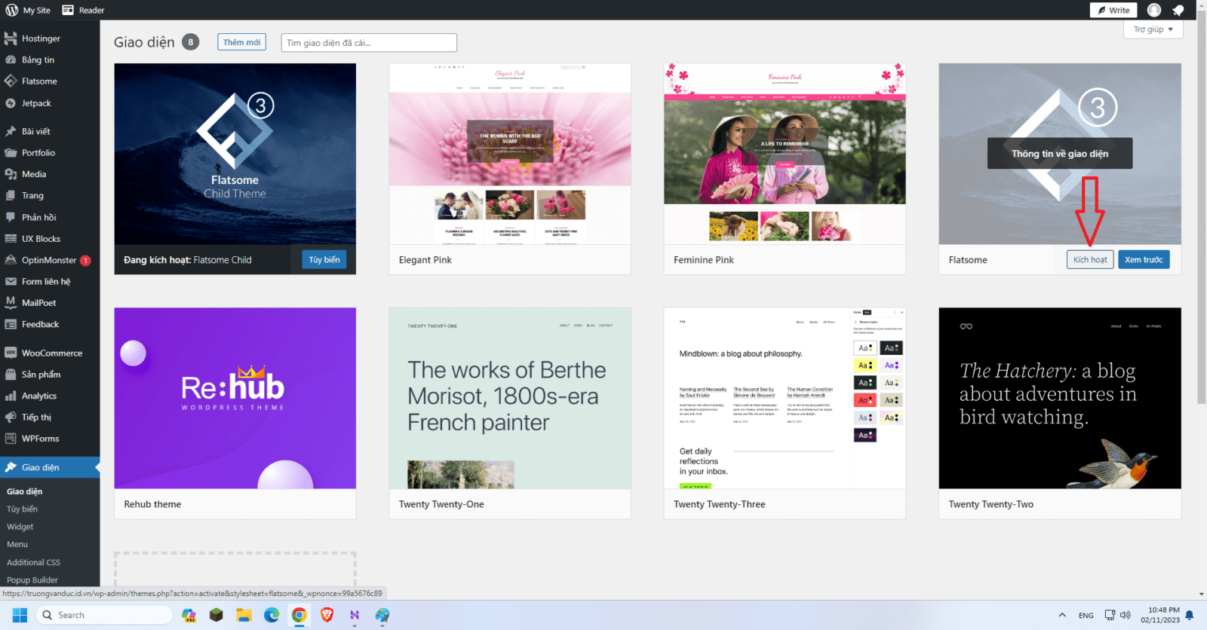This screenshot has width=1207, height=630.
Task: Open the UX Blocks sidebar icon
Action: pyautogui.click(x=11, y=238)
